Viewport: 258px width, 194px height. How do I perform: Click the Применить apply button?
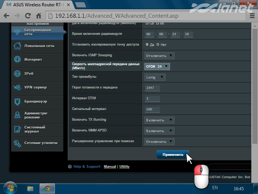point(173,155)
